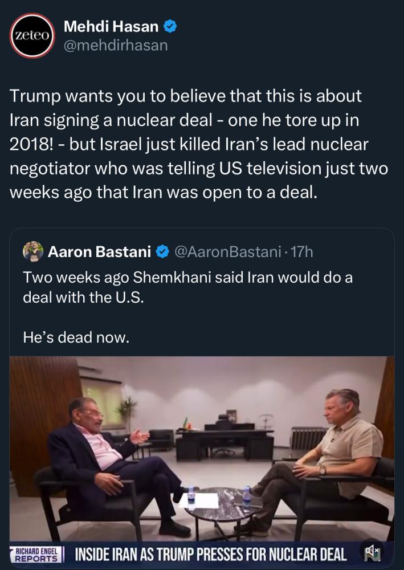Click Mehdi Hasan's main tweet text

[198, 144]
